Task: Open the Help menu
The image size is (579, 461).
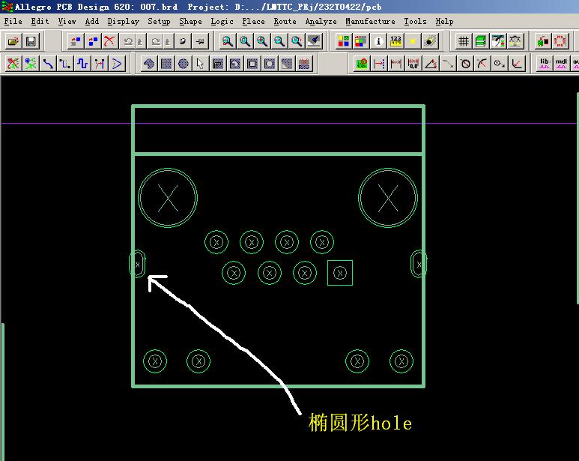Action: click(444, 22)
